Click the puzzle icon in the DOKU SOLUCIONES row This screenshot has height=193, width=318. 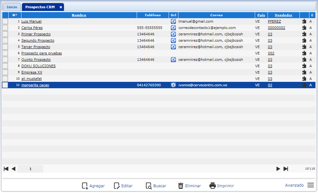[304, 66]
